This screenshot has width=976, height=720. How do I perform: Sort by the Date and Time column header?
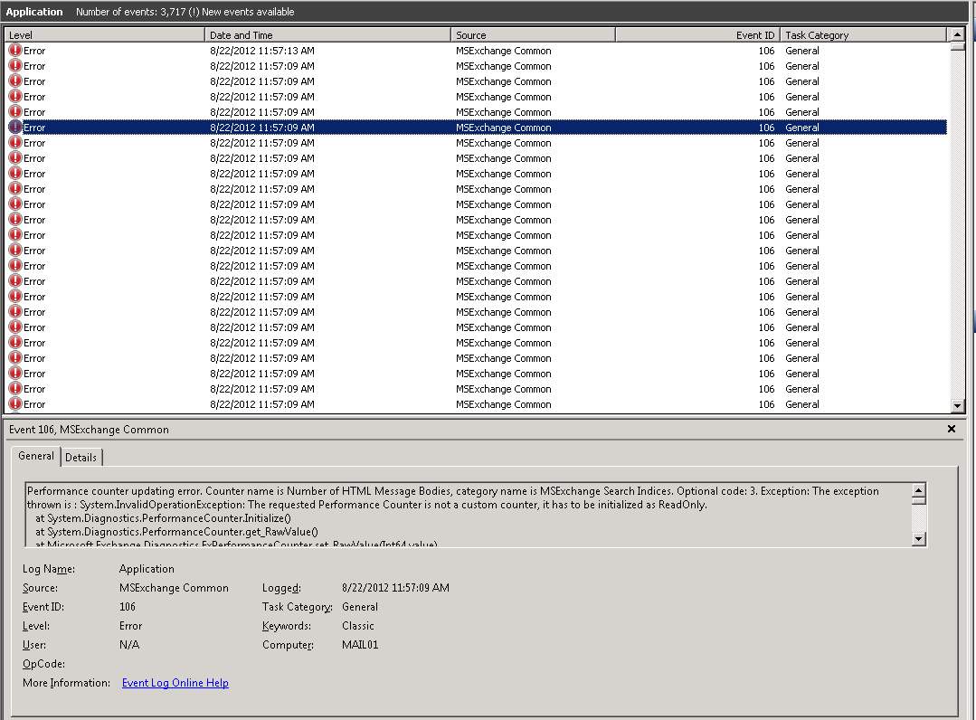327,35
